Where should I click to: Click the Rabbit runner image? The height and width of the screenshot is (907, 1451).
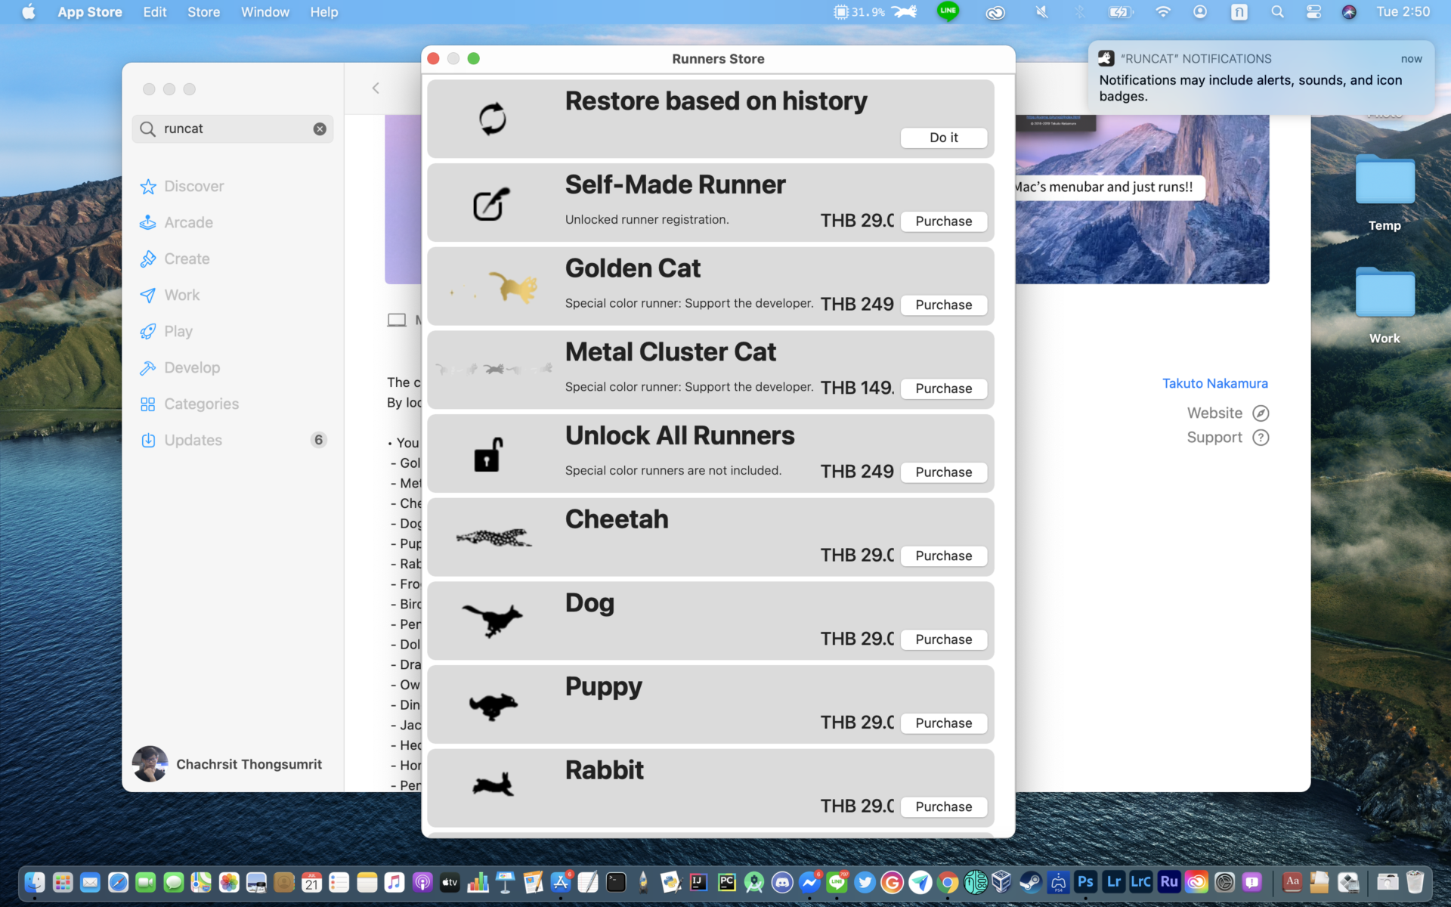493,785
